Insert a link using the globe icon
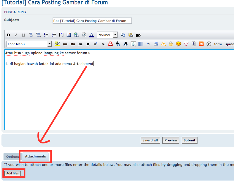This screenshot has width=234, height=182. [76, 35]
